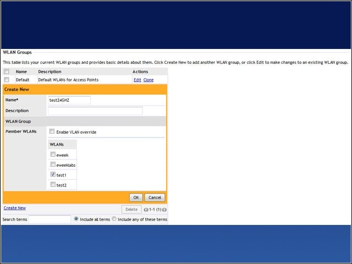Confirm with the OK button

point(136,197)
